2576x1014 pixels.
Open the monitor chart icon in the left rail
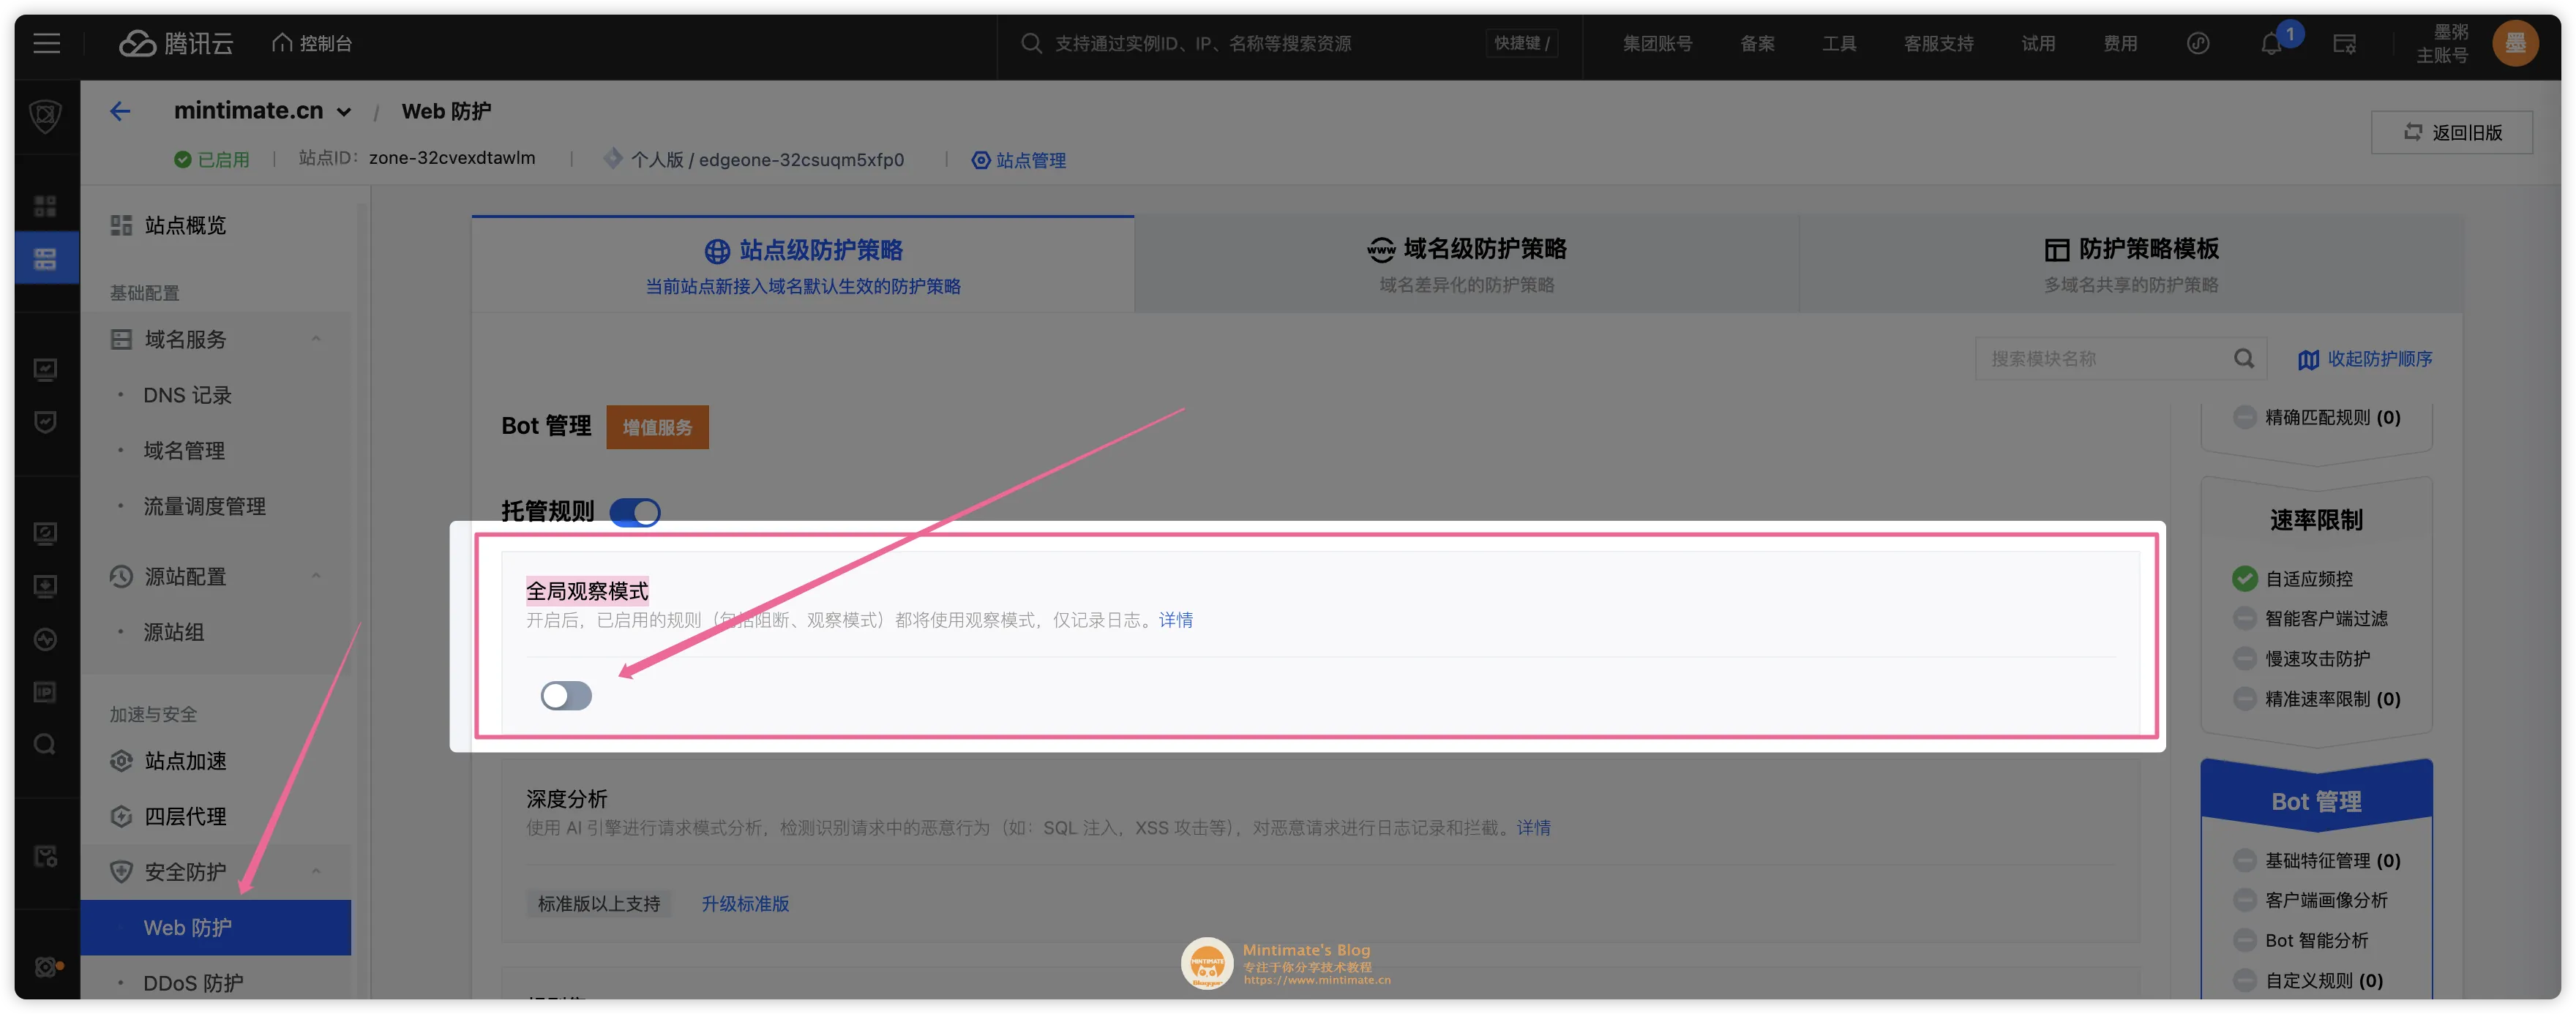[x=45, y=369]
